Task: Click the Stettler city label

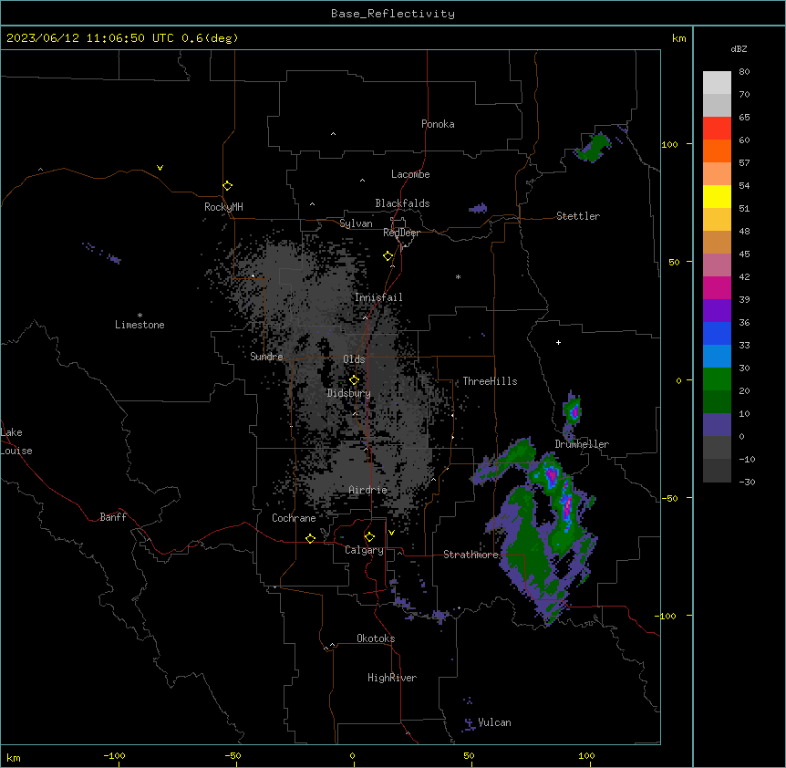Action: click(578, 216)
